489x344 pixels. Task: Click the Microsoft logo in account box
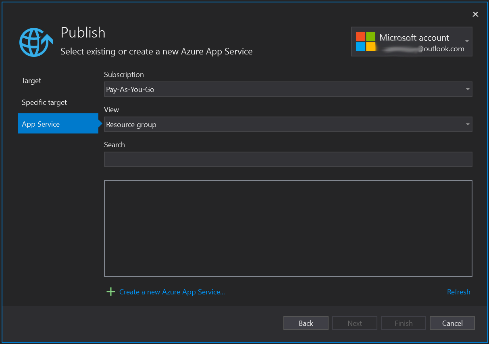point(366,42)
